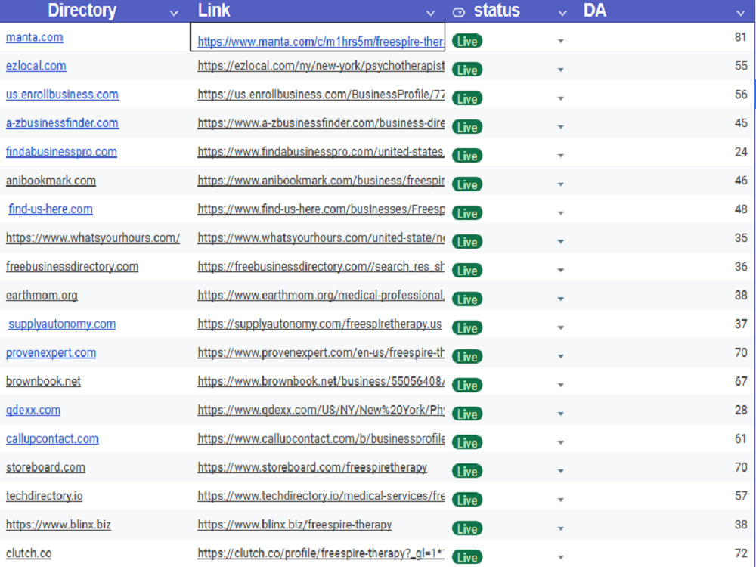Image resolution: width=756 pixels, height=567 pixels.
Task: Follow the callupcontact businessprofile URL
Action: [321, 438]
